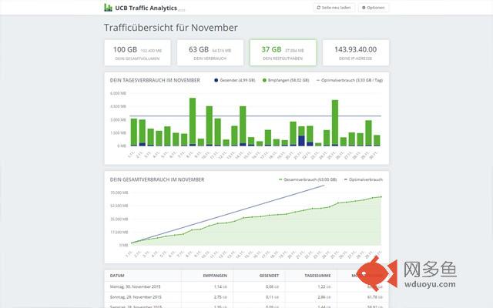Screen dimensions: 493x308
Task: Click the '2,75 GB' received cell for 29 November
Action: pos(220,297)
